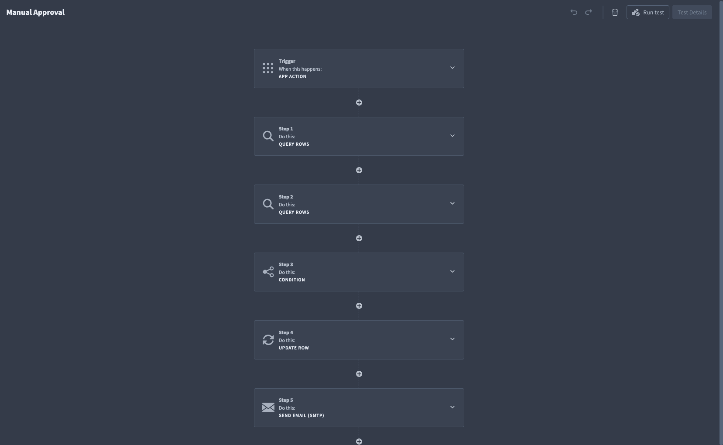This screenshot has height=445, width=723.
Task: Click the redo arrow icon
Action: [x=589, y=12]
